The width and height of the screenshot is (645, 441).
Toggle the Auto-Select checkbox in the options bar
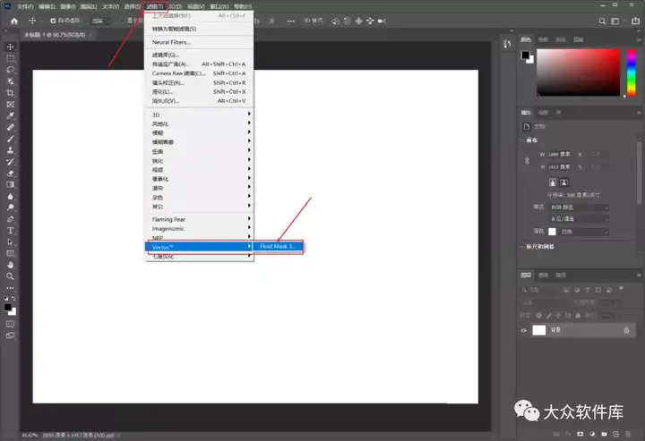tap(53, 21)
